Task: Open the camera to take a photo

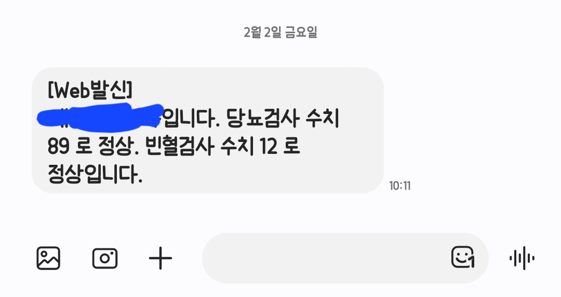Action: [x=105, y=258]
